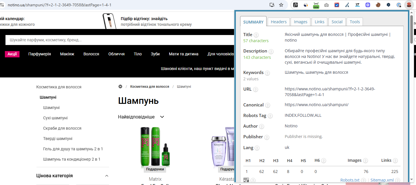The image size is (416, 185).
Task: Open Скраби для волосся category
Action: coord(62,128)
